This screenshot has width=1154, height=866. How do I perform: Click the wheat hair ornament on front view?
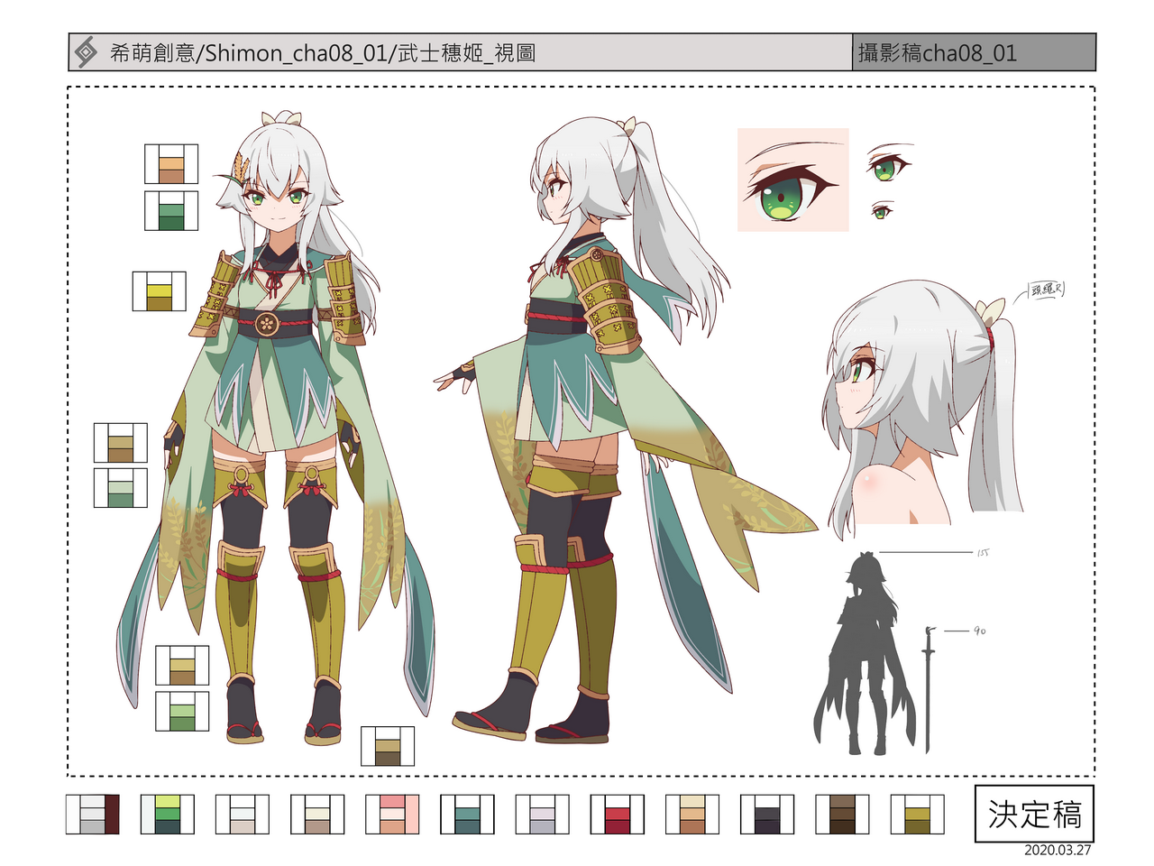[x=241, y=169]
